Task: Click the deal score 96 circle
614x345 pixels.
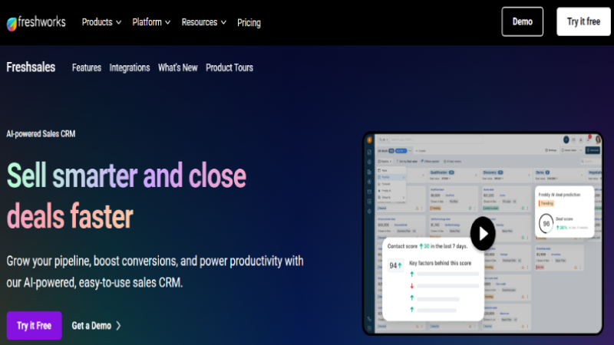Action: (x=546, y=223)
